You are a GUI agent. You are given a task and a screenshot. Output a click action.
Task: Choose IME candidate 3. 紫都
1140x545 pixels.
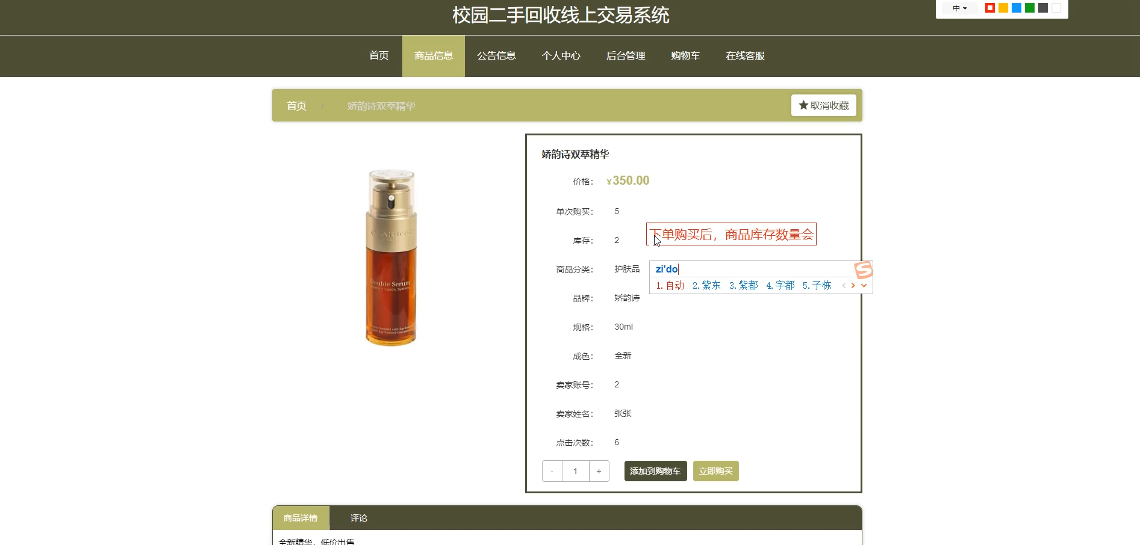point(744,285)
